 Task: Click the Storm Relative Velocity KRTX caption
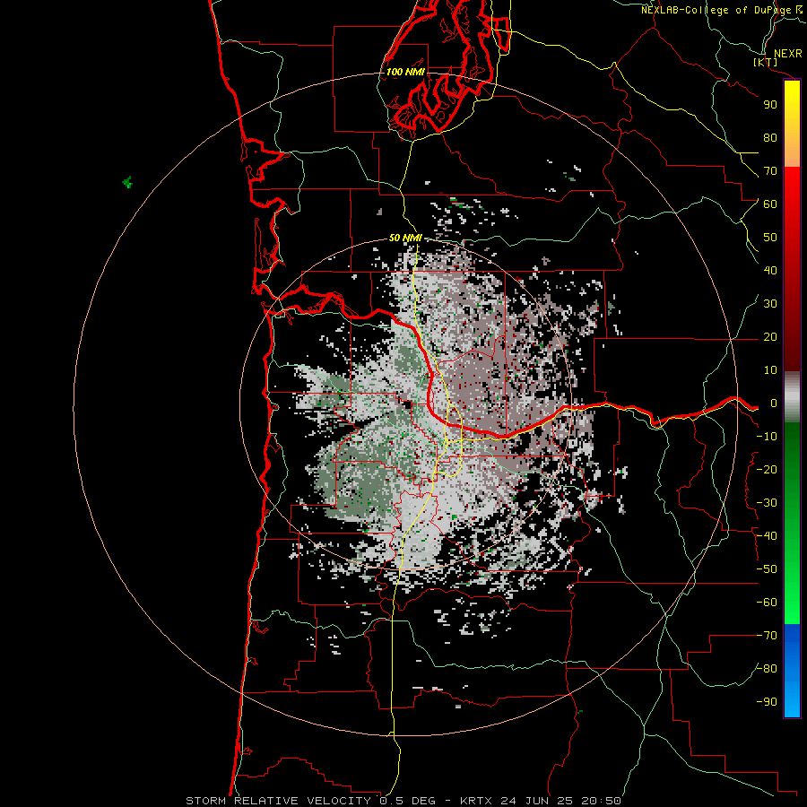[x=403, y=801]
